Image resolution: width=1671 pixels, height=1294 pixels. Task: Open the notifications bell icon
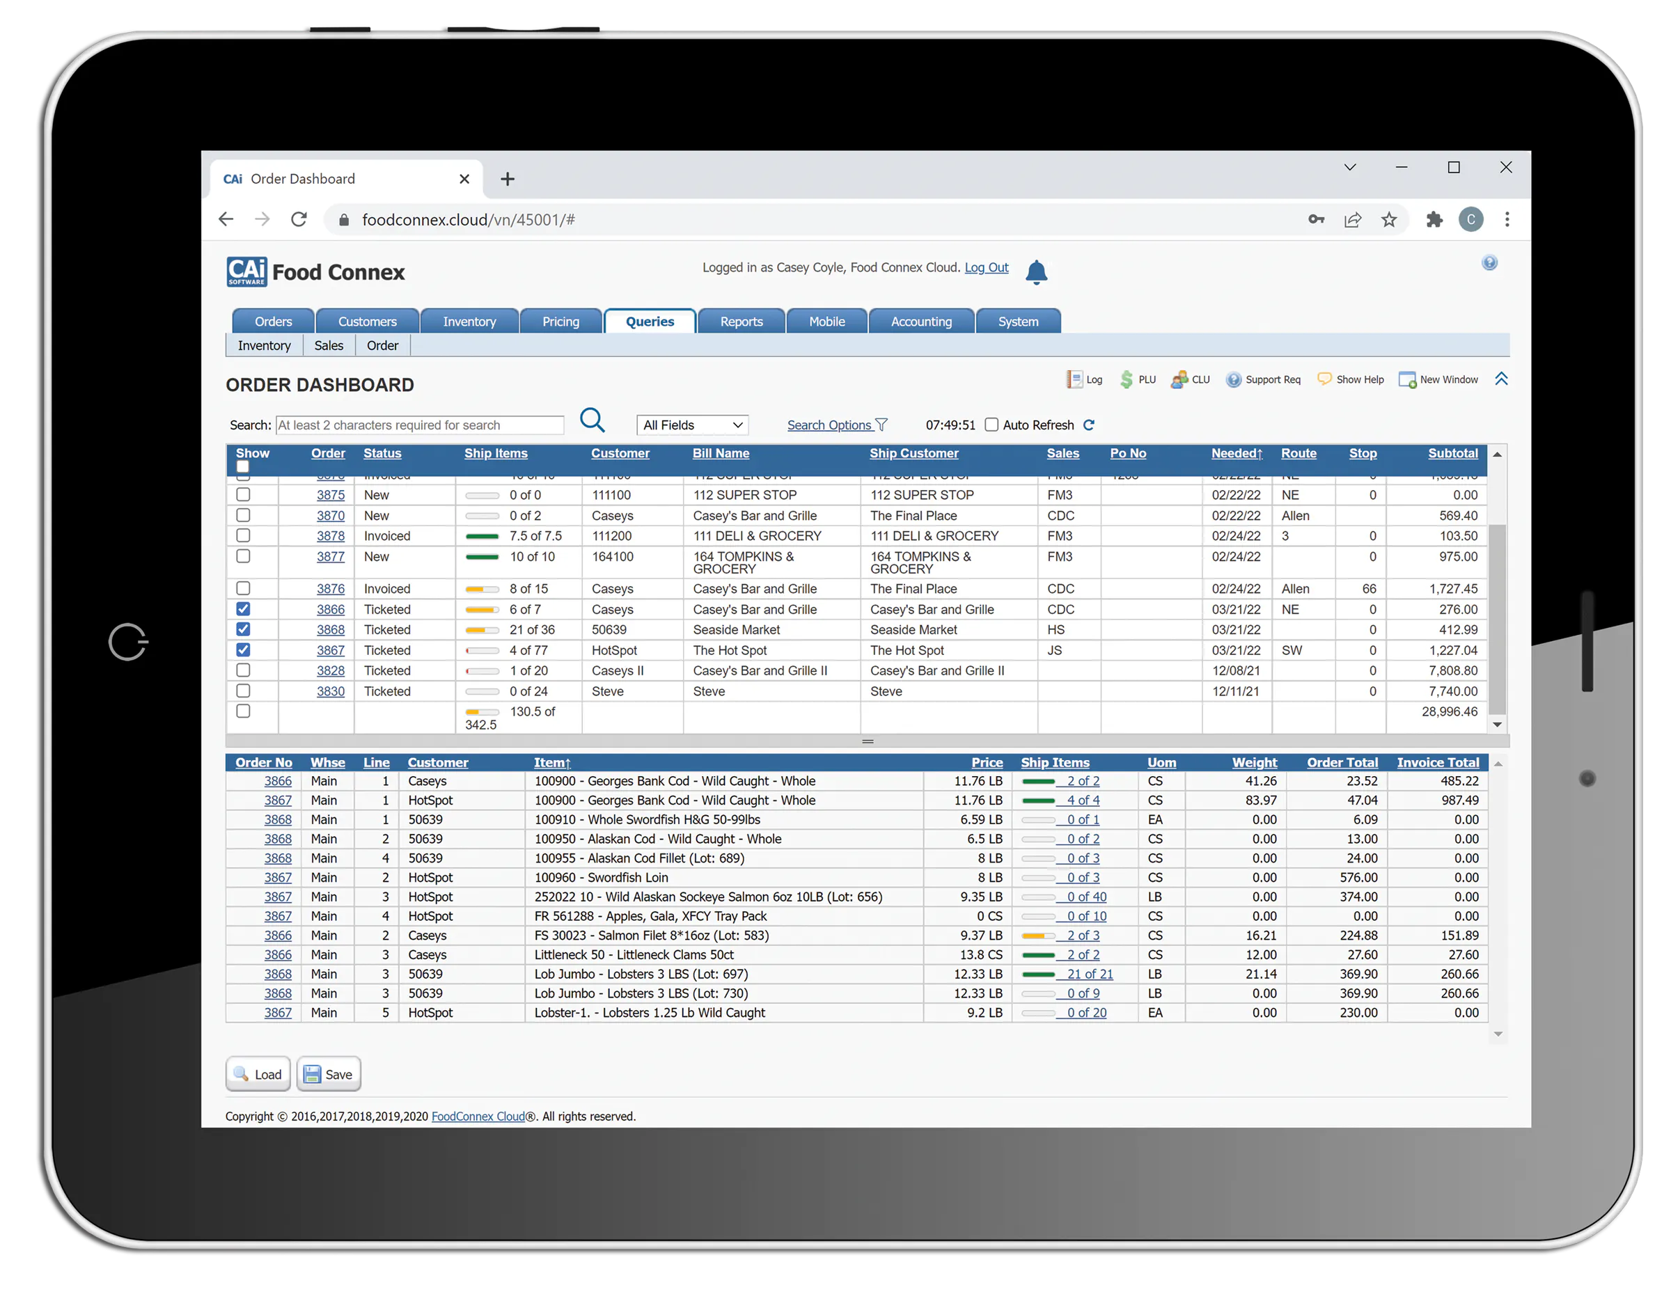(x=1036, y=271)
